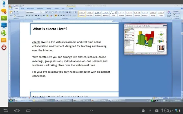Toggle Show/Hide paragraph marks
The image size is (183, 114).
(75, 12)
